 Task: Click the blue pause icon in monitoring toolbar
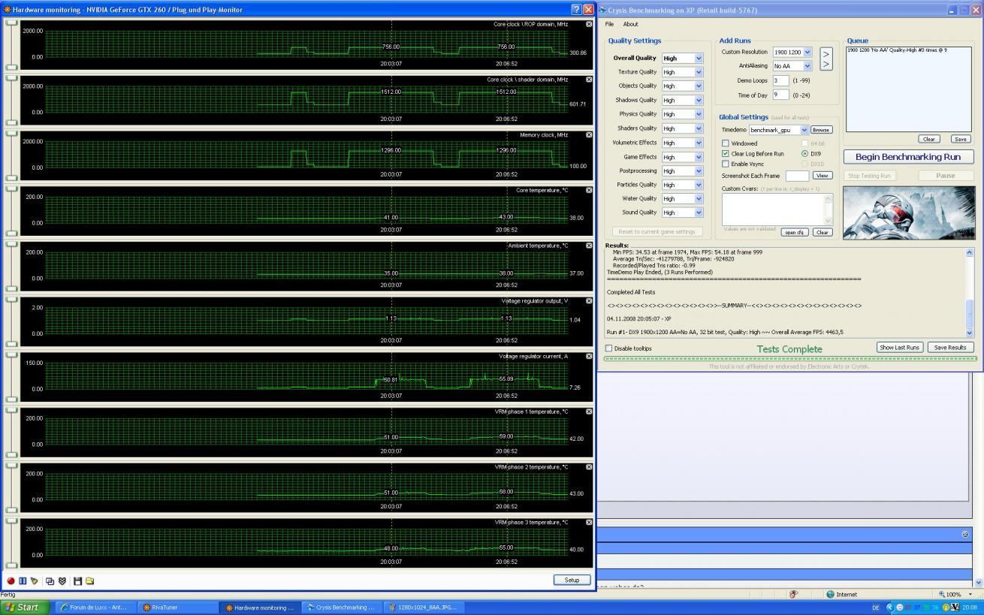pos(23,580)
